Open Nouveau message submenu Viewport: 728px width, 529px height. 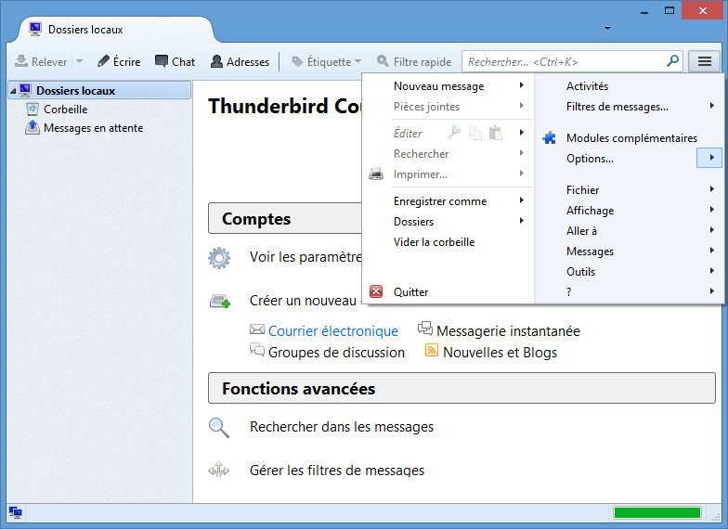pyautogui.click(x=448, y=85)
